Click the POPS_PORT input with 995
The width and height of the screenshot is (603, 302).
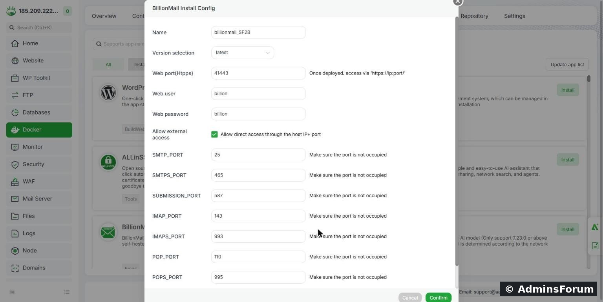pos(258,277)
